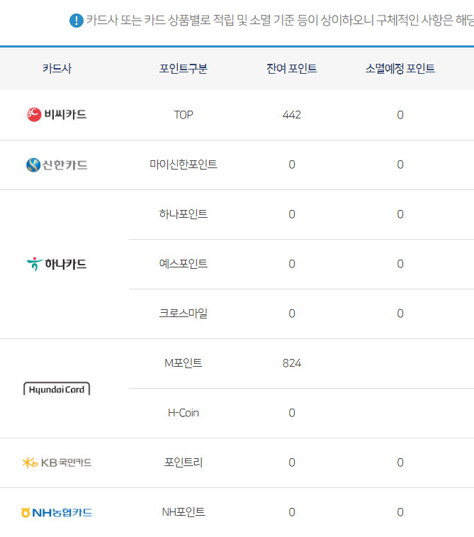Select the M포인트 cell
Screen dimensions: 474x537
(x=184, y=363)
